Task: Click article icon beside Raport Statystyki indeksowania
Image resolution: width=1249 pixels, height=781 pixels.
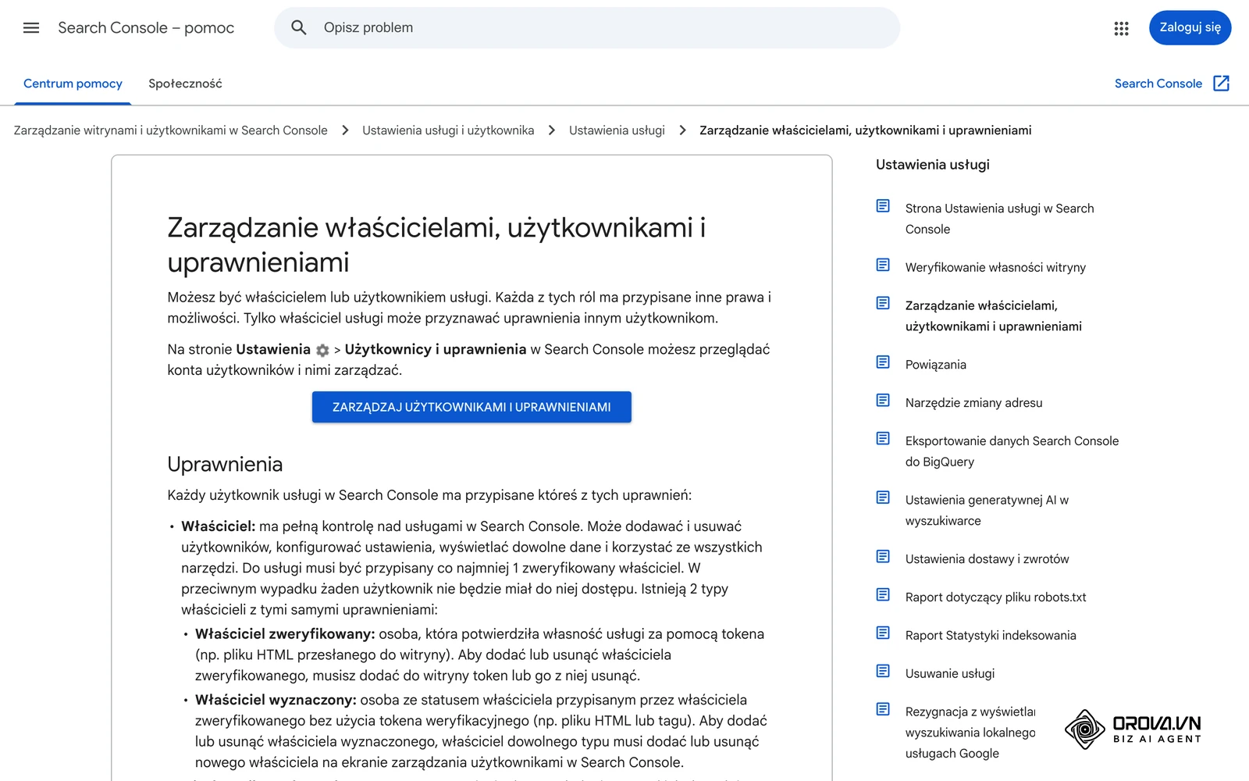Action: 883,633
